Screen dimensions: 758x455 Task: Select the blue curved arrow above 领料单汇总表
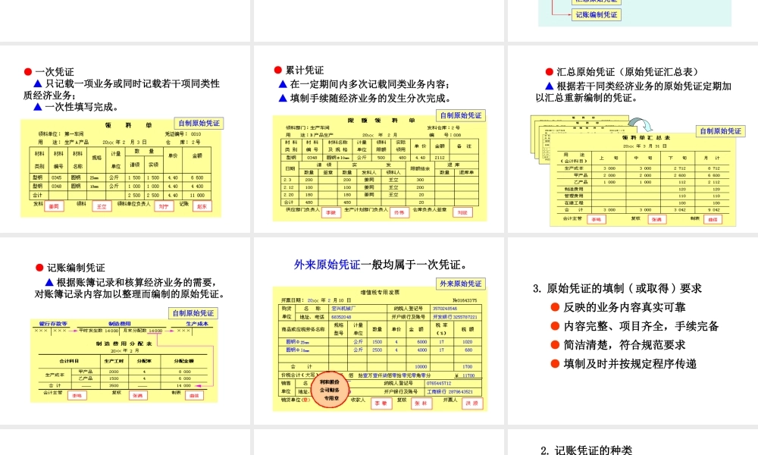pos(641,124)
